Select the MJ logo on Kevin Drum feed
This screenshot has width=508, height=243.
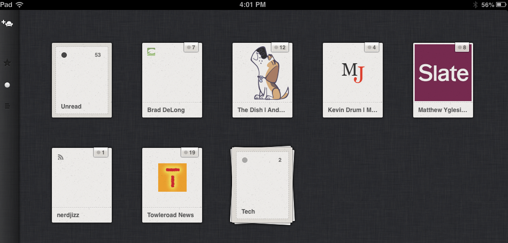352,73
